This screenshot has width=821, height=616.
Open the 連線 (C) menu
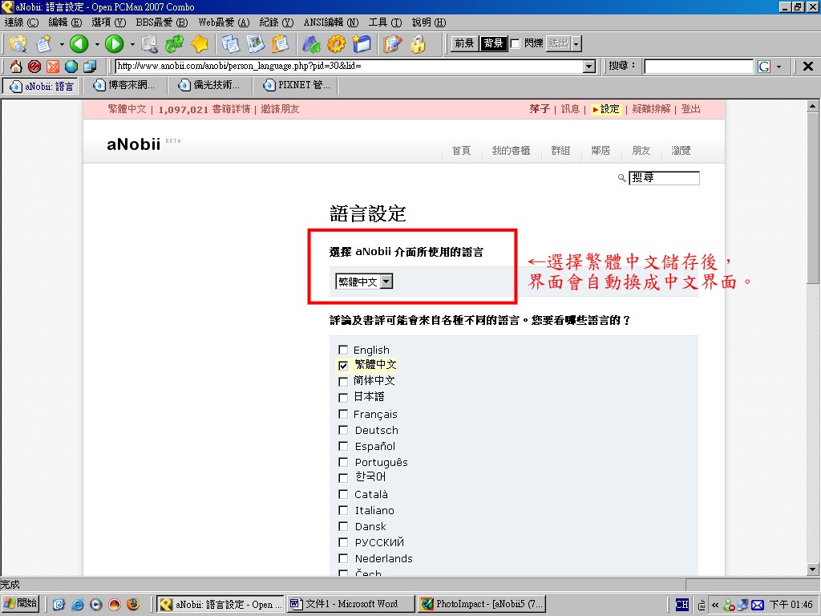click(22, 22)
